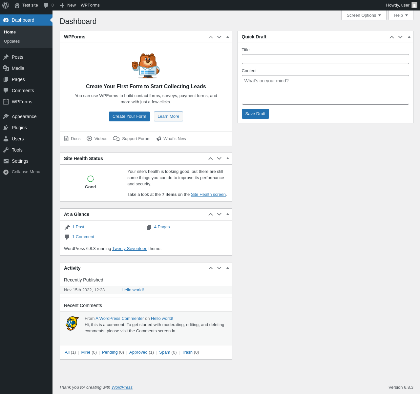This screenshot has width=420, height=394.
Task: Toggle the WPForms panel collapse triangle
Action: pos(228,37)
